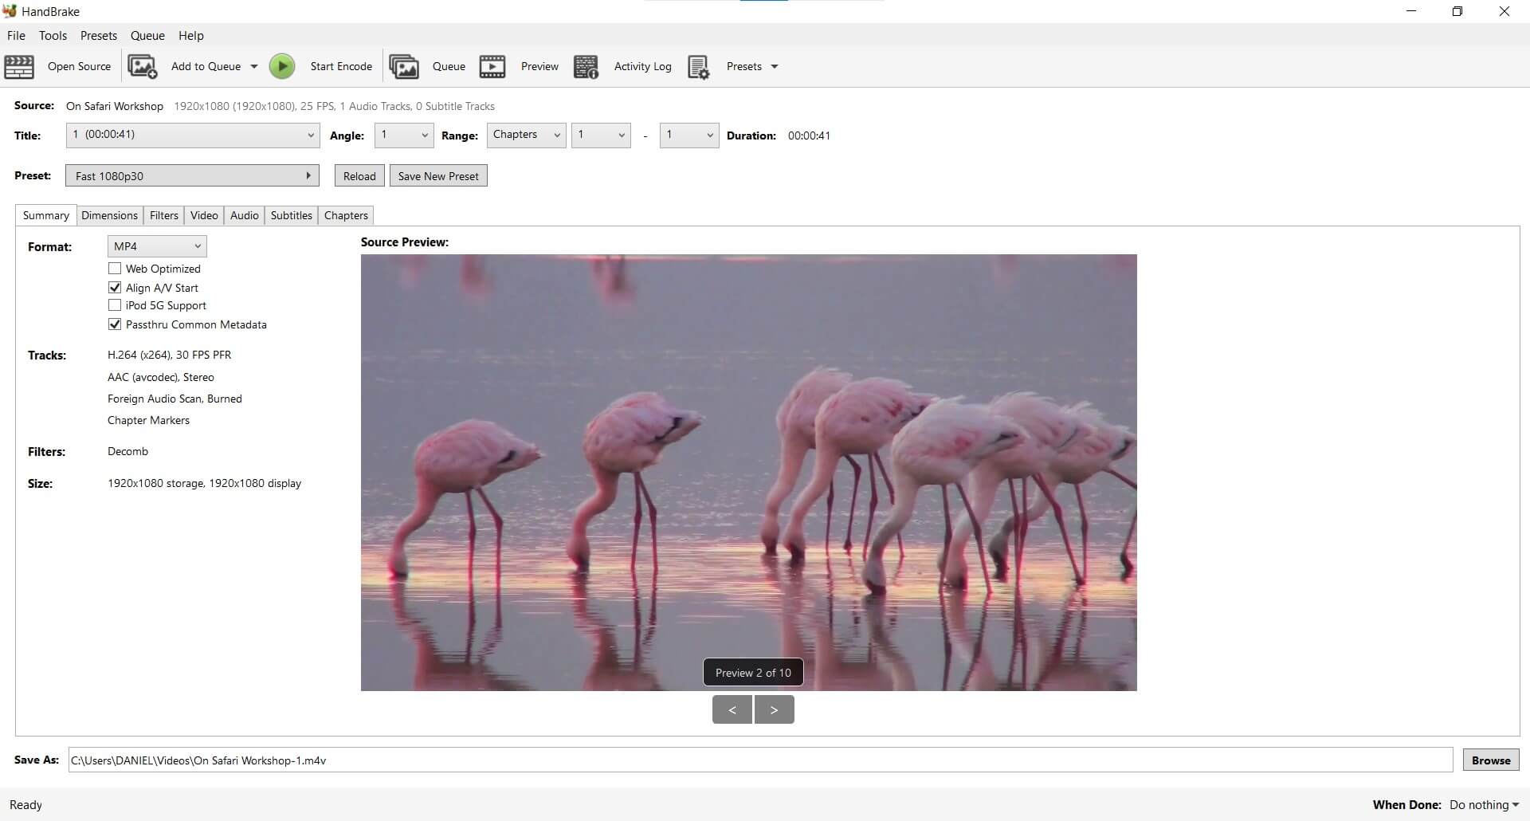Open the Help menu

coord(191,35)
